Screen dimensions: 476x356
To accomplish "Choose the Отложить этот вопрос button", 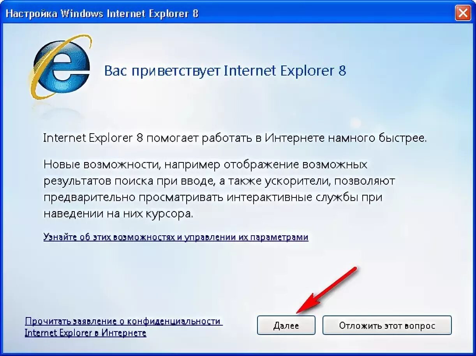I will 387,325.
